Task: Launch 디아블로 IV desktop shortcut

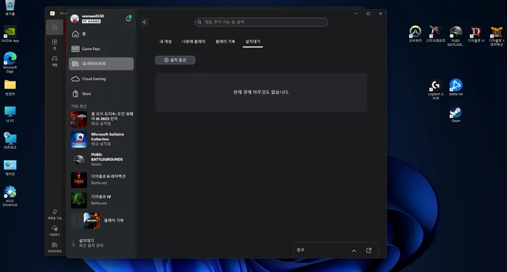Action: coord(476,34)
